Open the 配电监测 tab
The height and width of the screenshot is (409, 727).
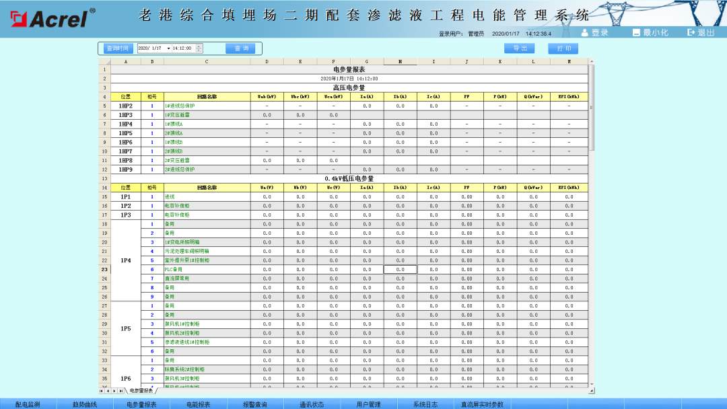(x=28, y=404)
